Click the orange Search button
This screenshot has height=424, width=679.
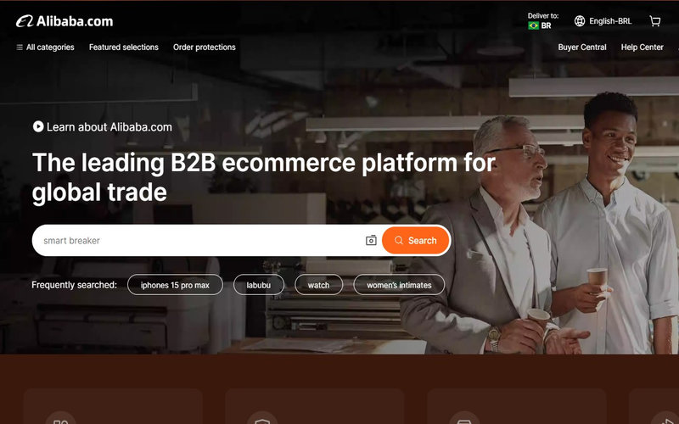coord(416,240)
